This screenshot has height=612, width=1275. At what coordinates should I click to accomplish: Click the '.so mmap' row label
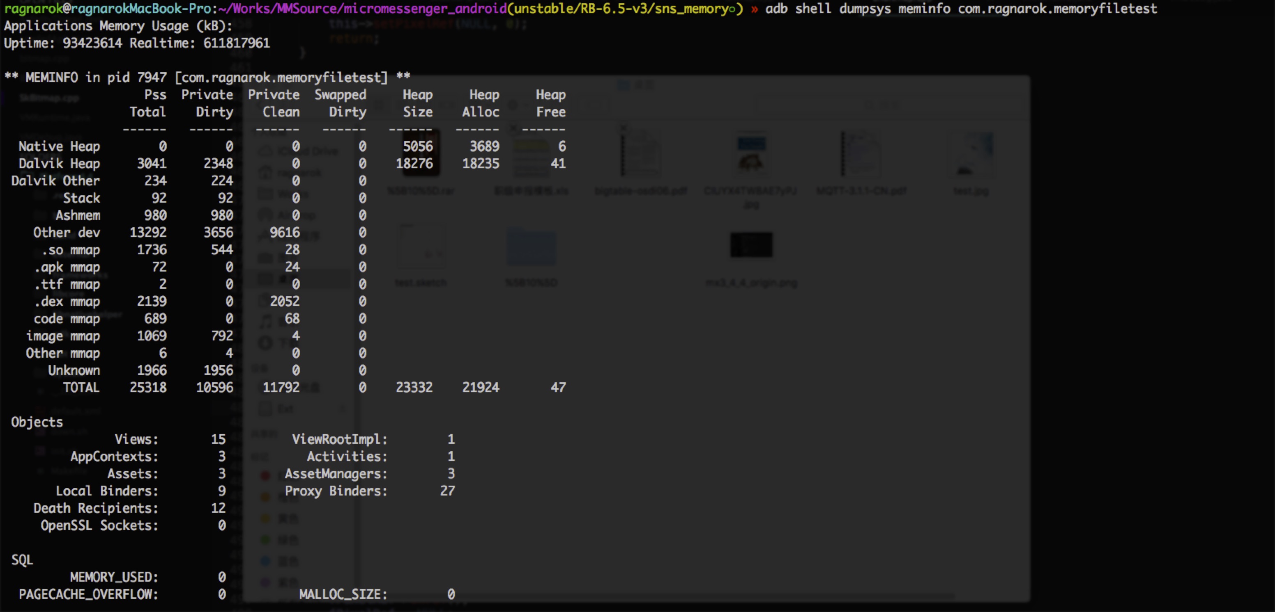(70, 250)
